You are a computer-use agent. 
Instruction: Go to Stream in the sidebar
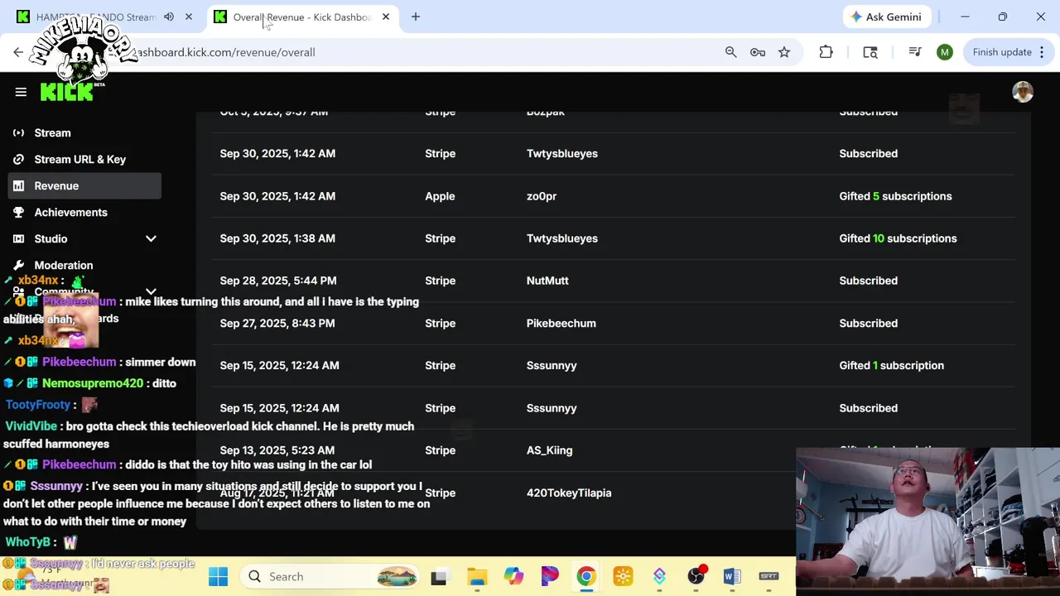pyautogui.click(x=52, y=132)
